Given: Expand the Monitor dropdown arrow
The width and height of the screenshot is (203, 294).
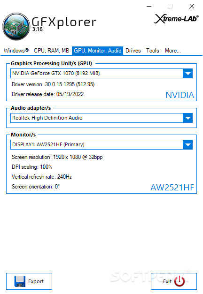Looking at the screenshot, I should pos(187,144).
